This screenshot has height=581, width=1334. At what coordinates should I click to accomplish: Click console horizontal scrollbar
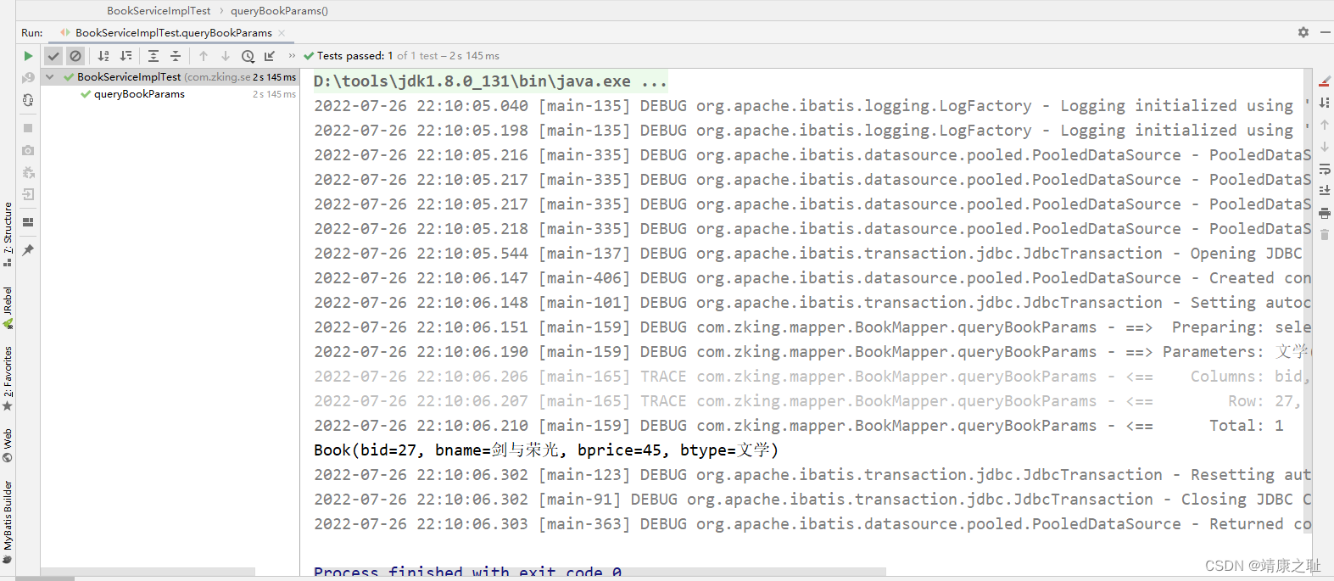tap(594, 572)
